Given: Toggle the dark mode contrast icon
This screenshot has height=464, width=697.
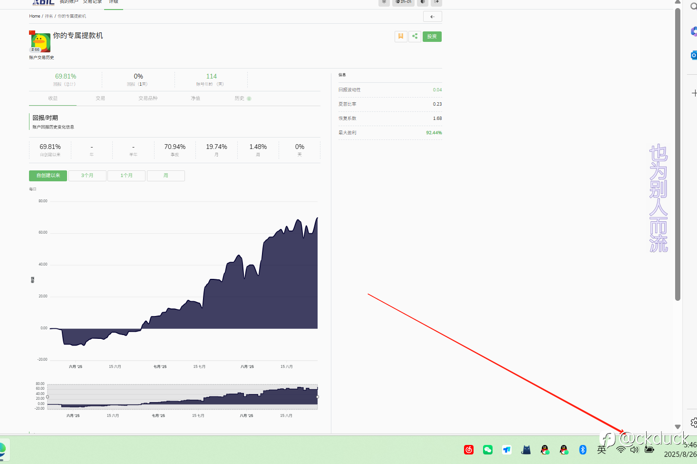Looking at the screenshot, I should tap(422, 2).
